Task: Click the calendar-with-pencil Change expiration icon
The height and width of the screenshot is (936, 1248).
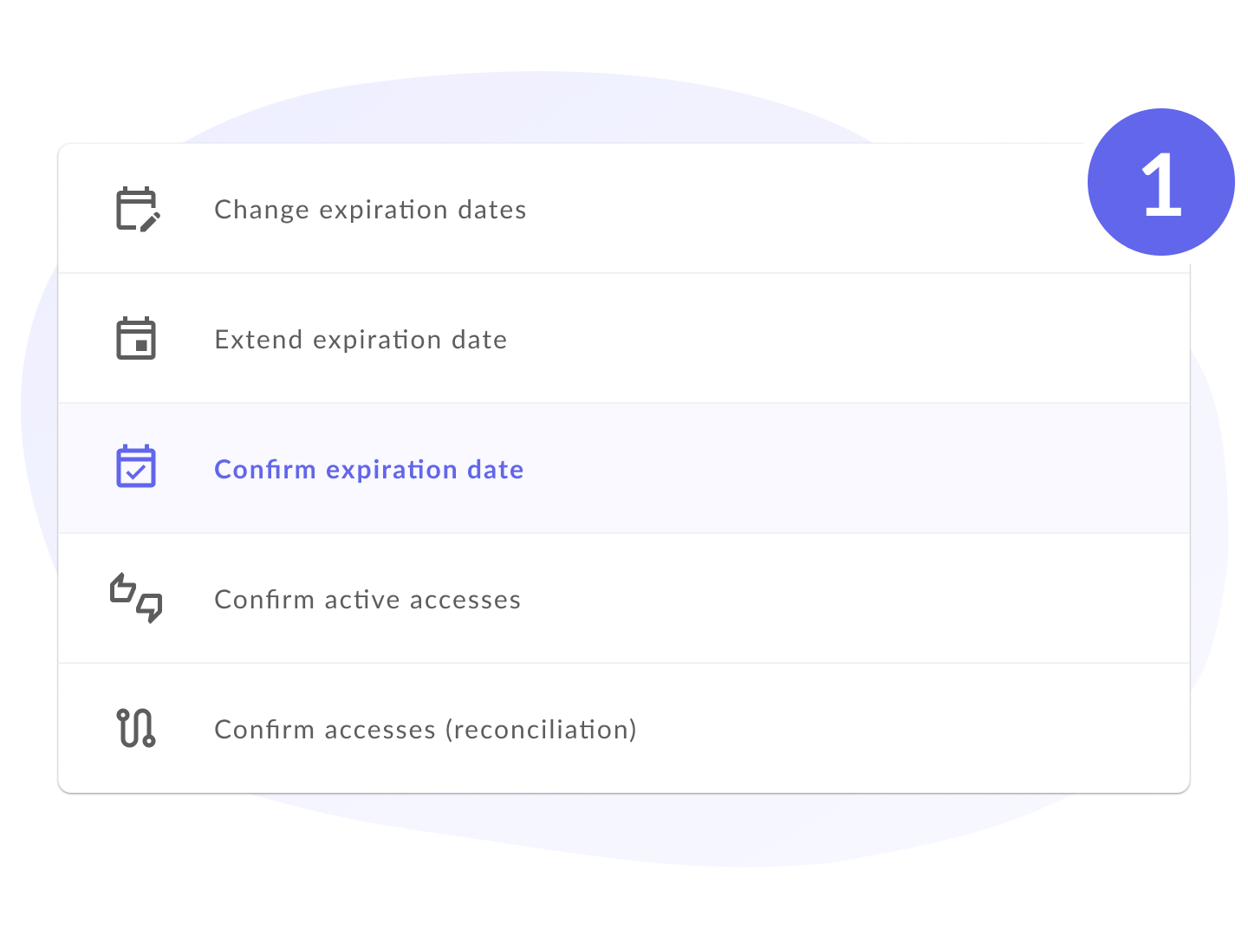Action: [137, 209]
